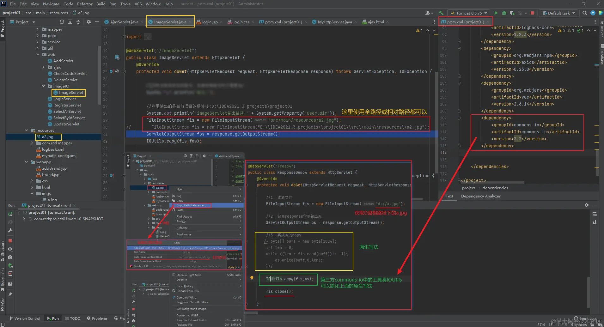Toggle the Pin Tab icon in Run panel
The width and height of the screenshot is (604, 327).
pyautogui.click(x=10, y=294)
